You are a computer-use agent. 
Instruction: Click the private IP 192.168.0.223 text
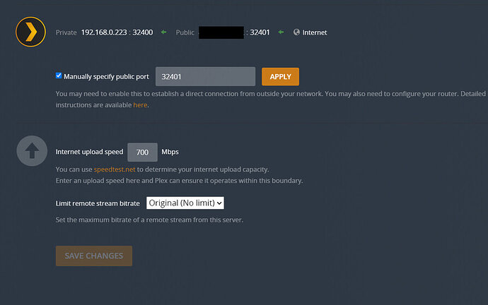104,32
